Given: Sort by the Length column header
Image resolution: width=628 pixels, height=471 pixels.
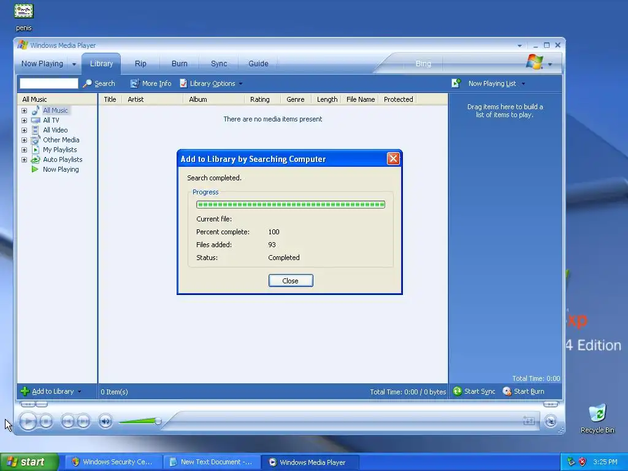Looking at the screenshot, I should [x=327, y=99].
